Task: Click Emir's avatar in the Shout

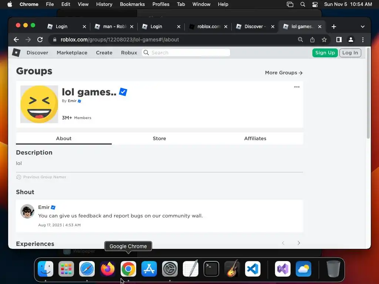Action: (x=27, y=211)
